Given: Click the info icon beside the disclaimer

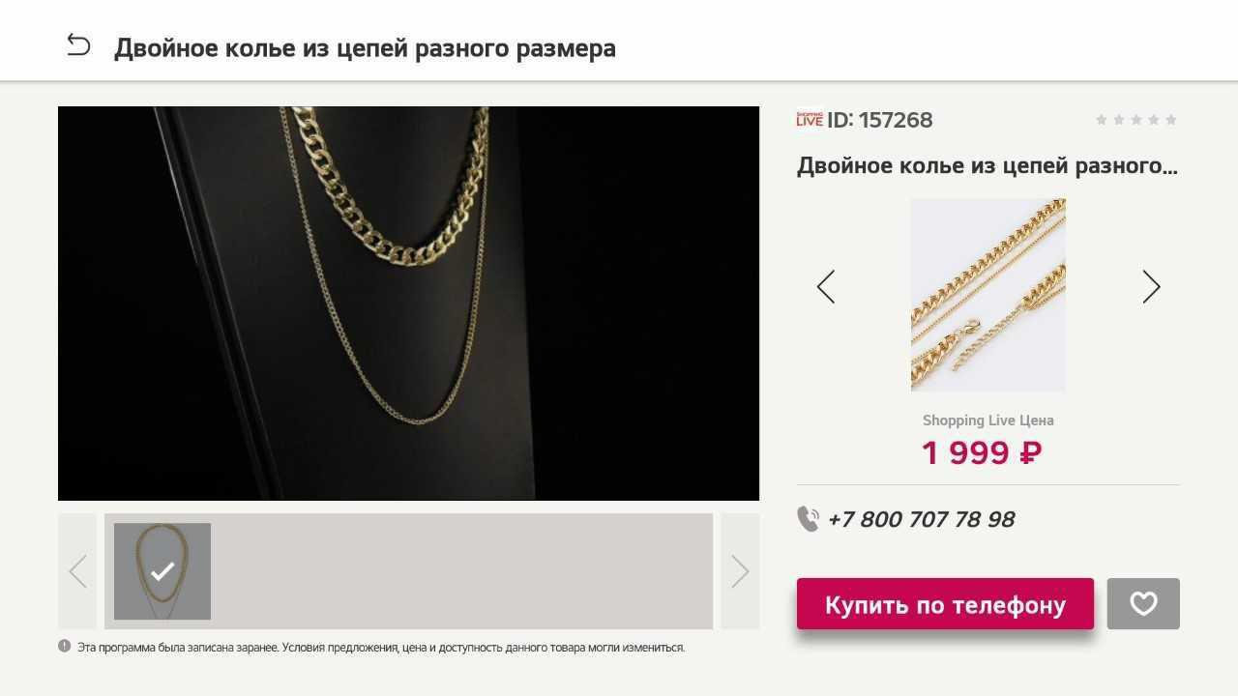Looking at the screenshot, I should point(65,647).
